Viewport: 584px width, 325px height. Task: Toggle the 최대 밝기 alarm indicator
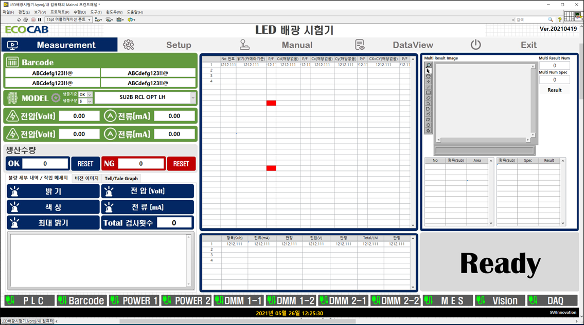(x=15, y=223)
